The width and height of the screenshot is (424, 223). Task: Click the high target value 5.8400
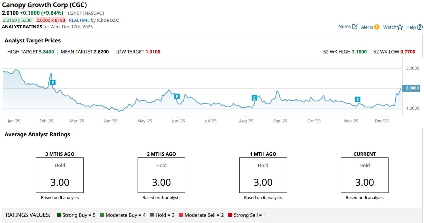click(x=47, y=52)
